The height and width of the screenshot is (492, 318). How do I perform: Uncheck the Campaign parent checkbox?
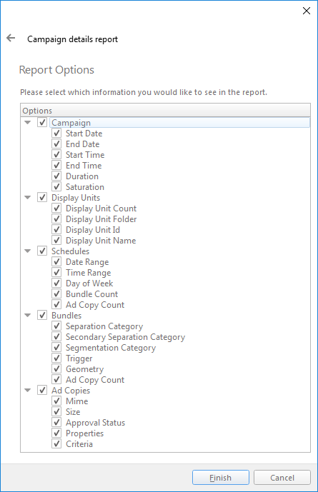point(42,122)
